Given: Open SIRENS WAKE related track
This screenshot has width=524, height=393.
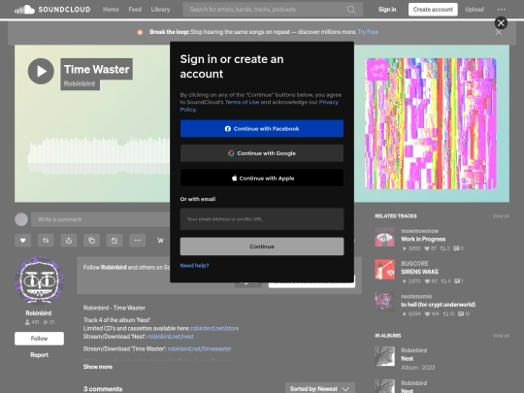Looking at the screenshot, I should pos(420,272).
